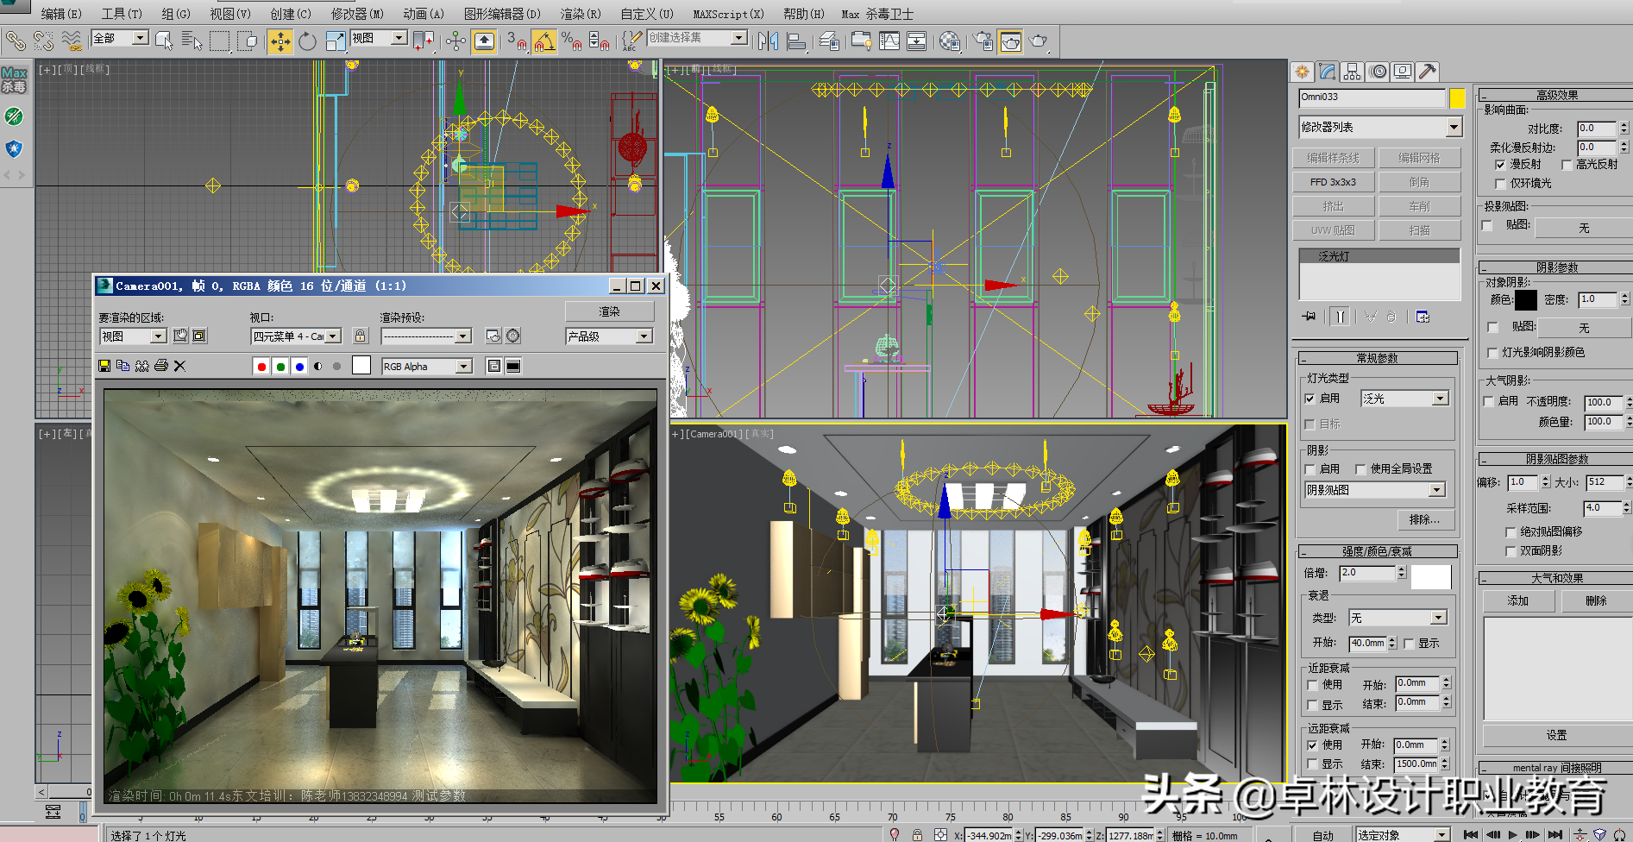Uncheck the 漫反射 checkbox
This screenshot has width=1633, height=842.
pyautogui.click(x=1500, y=165)
